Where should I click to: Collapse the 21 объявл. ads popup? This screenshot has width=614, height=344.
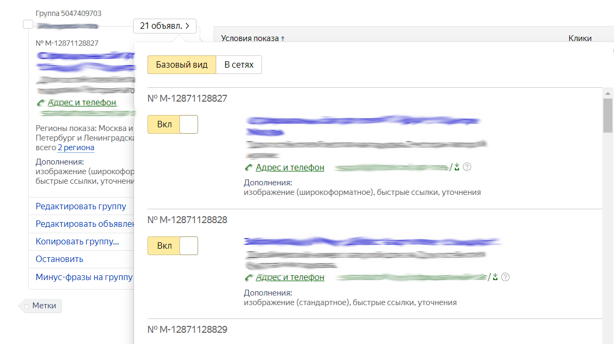click(165, 26)
